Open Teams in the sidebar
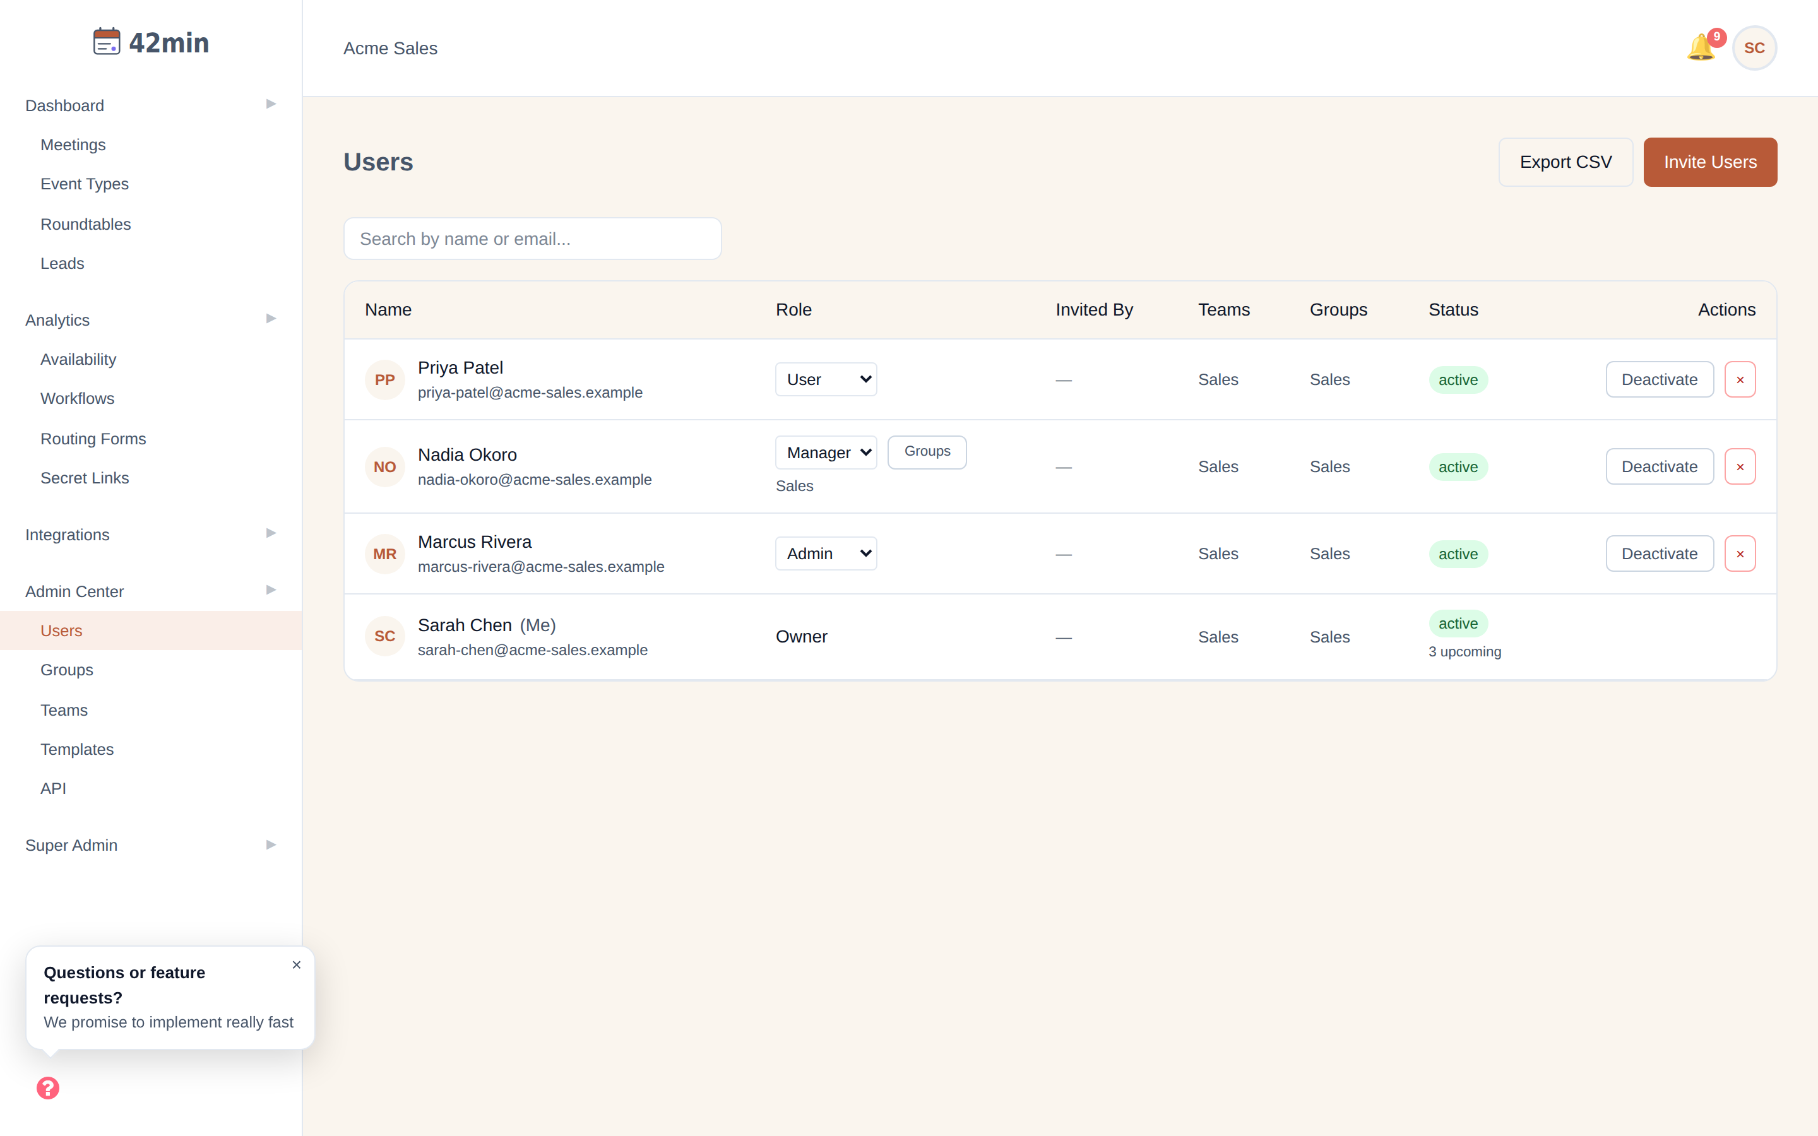The width and height of the screenshot is (1818, 1136). click(64, 710)
